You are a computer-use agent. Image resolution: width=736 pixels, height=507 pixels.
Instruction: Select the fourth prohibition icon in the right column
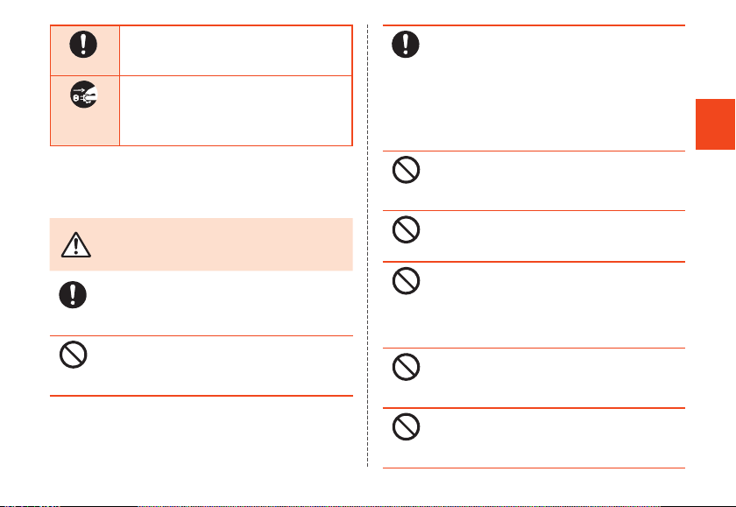point(406,367)
